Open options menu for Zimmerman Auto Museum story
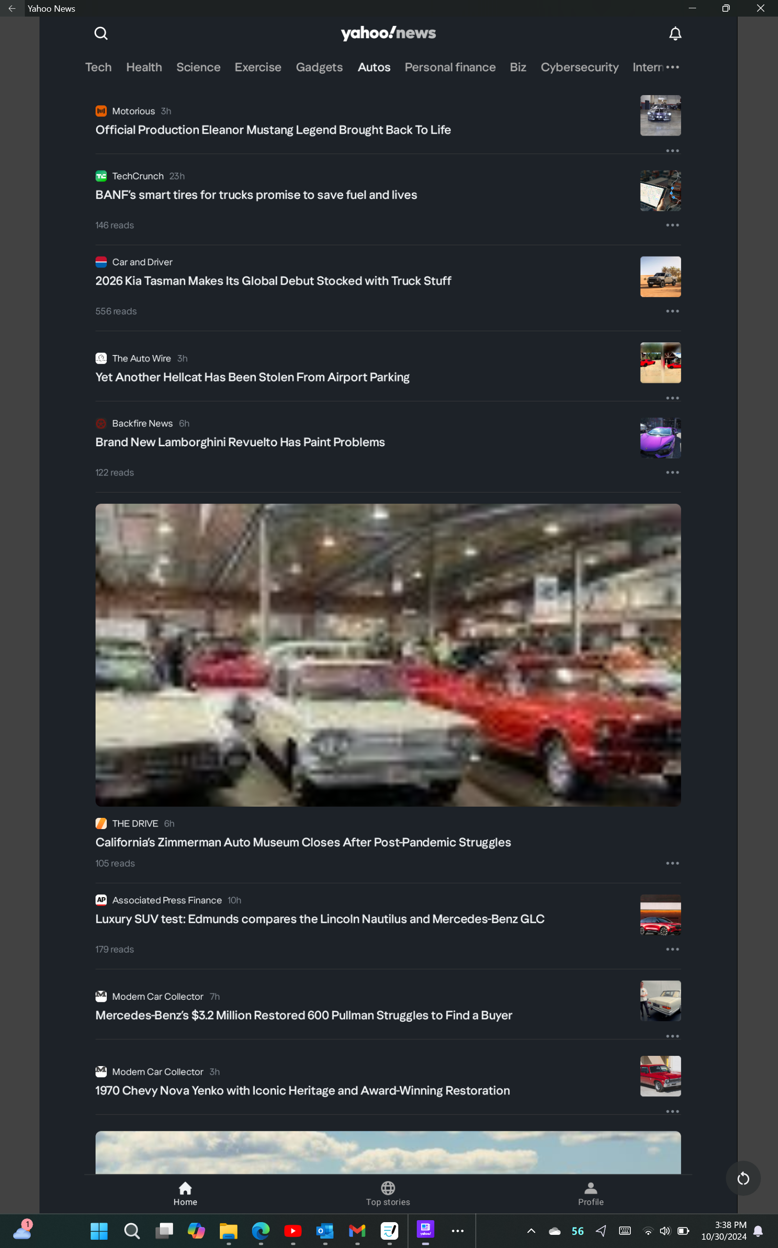This screenshot has height=1248, width=778. tap(673, 863)
